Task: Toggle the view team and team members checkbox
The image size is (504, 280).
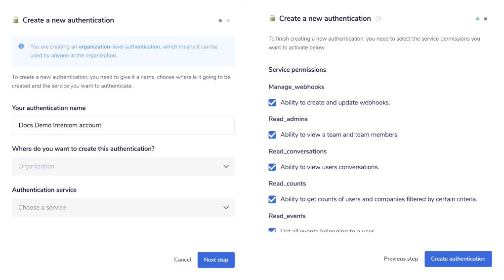Action: tap(272, 135)
